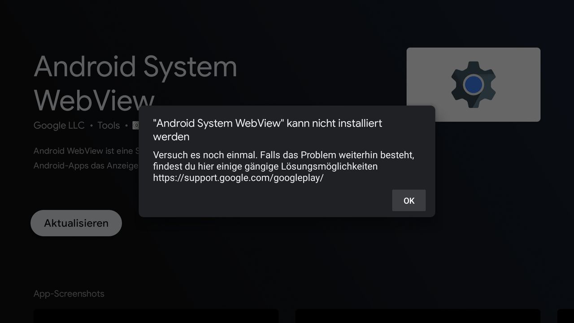
Task: Click the blue circle inside the gear icon
Action: 473,84
